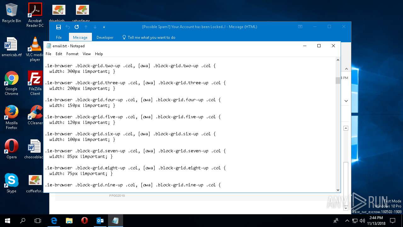Click the Notepad vertical scrollbar thumb

point(338,80)
